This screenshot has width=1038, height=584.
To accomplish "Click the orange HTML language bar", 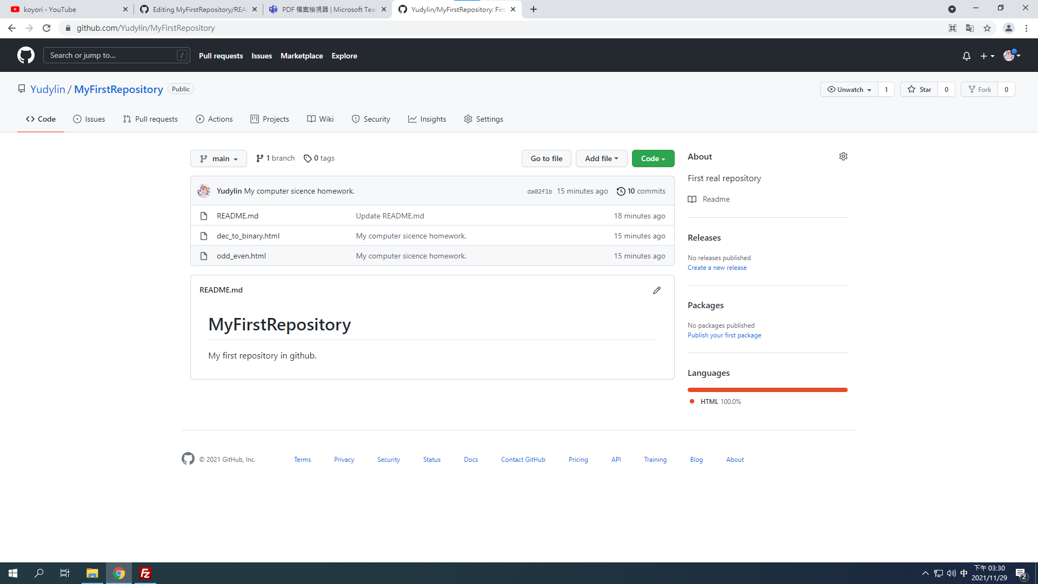I will point(767,389).
